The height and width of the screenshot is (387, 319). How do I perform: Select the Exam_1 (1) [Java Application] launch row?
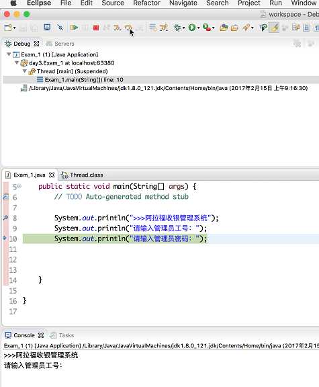(60, 54)
